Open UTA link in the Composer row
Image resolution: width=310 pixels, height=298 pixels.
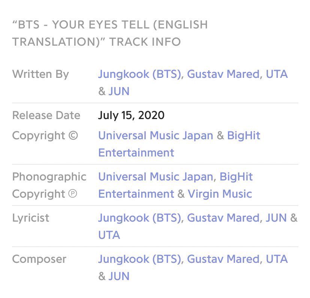click(277, 259)
